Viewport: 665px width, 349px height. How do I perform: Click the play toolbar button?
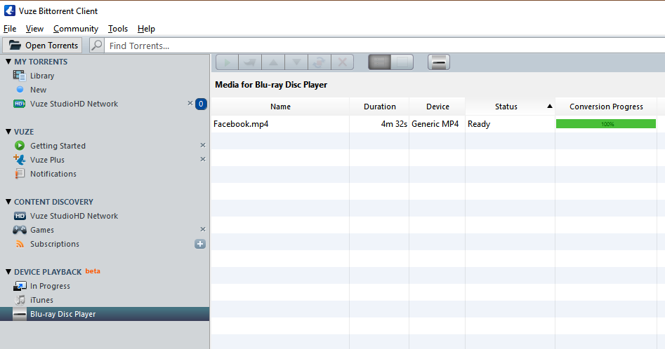click(227, 62)
